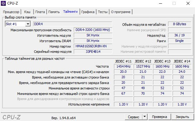Select the JEDEC #14 1600 MHz frequency cell

pos(182,66)
